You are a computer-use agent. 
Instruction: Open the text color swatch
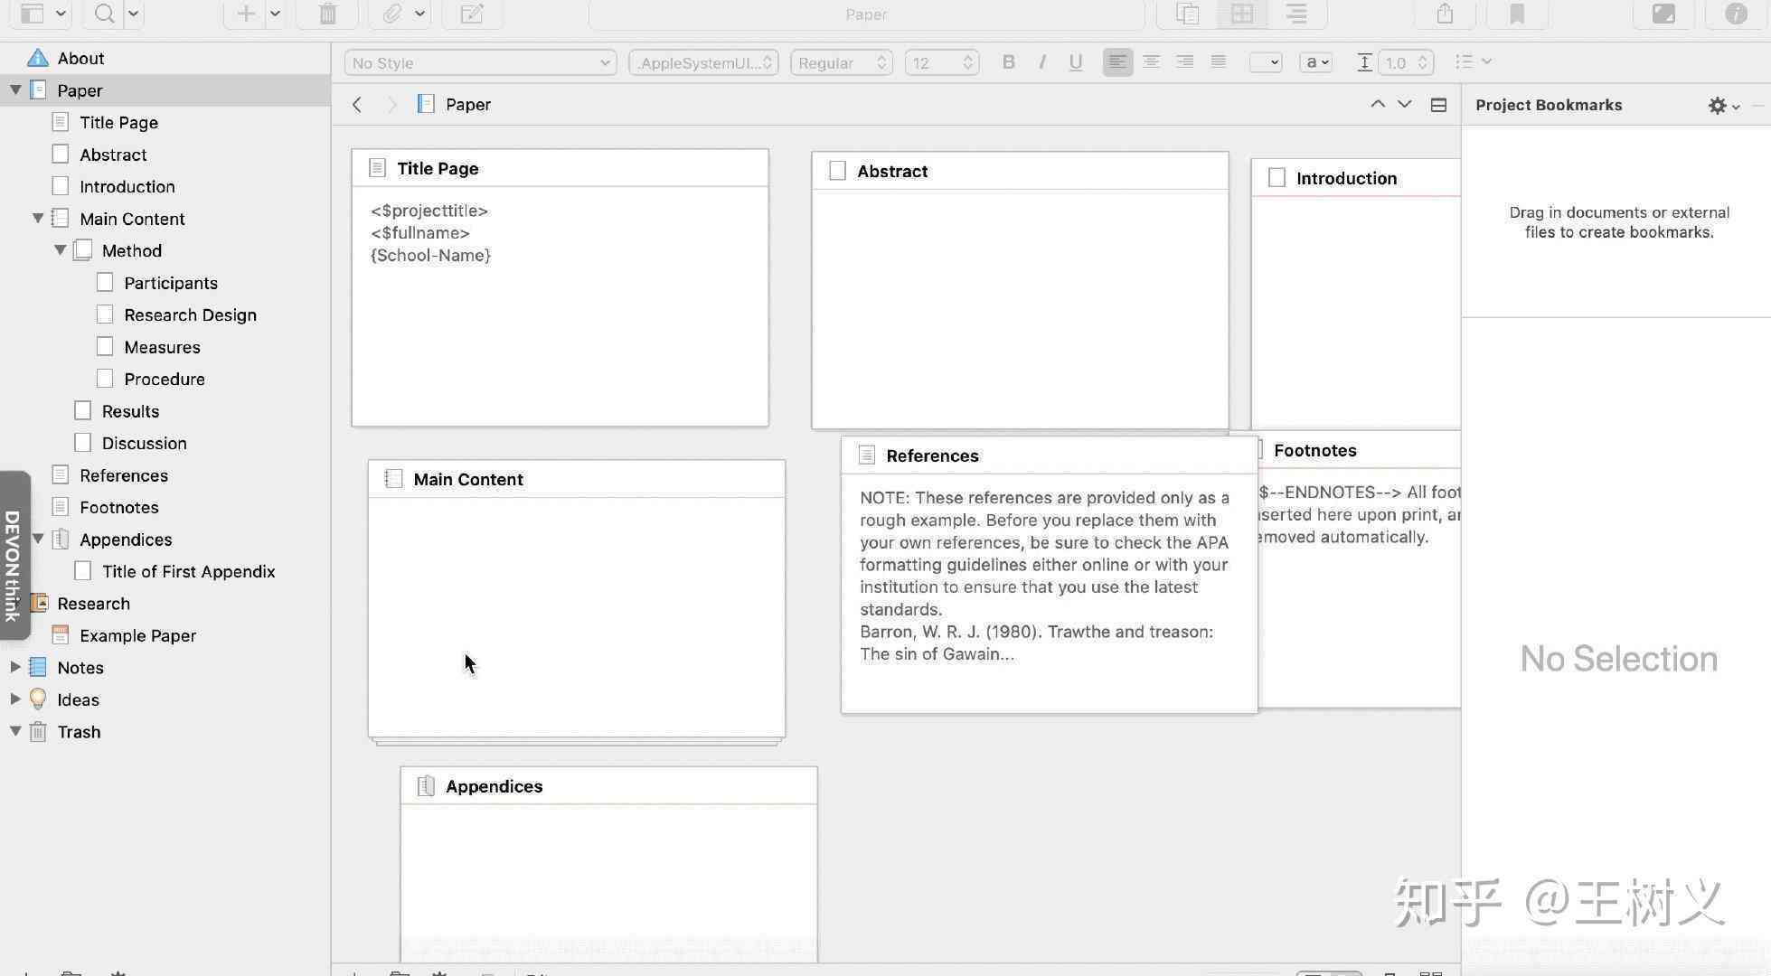1266,62
